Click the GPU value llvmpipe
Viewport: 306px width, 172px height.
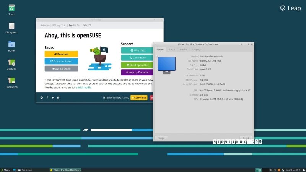(x=221, y=99)
